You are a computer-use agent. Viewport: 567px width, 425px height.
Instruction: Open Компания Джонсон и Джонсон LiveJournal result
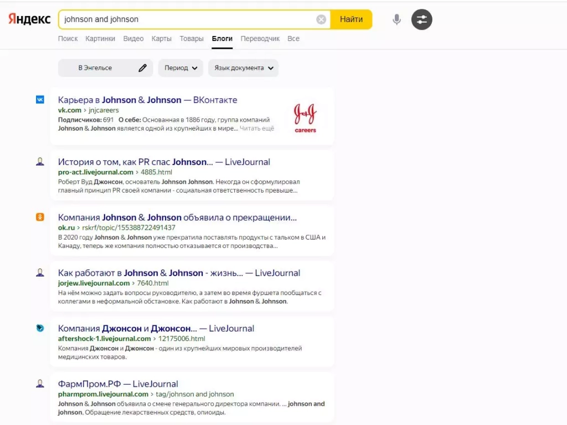(156, 329)
